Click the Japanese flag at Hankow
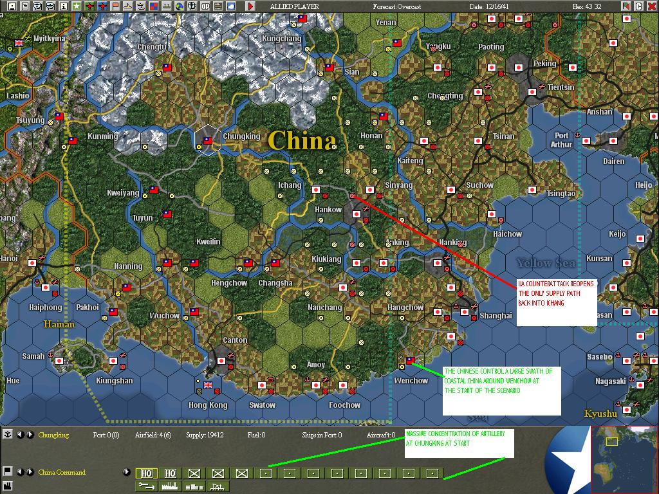Image resolution: width=659 pixels, height=494 pixels. point(357,214)
